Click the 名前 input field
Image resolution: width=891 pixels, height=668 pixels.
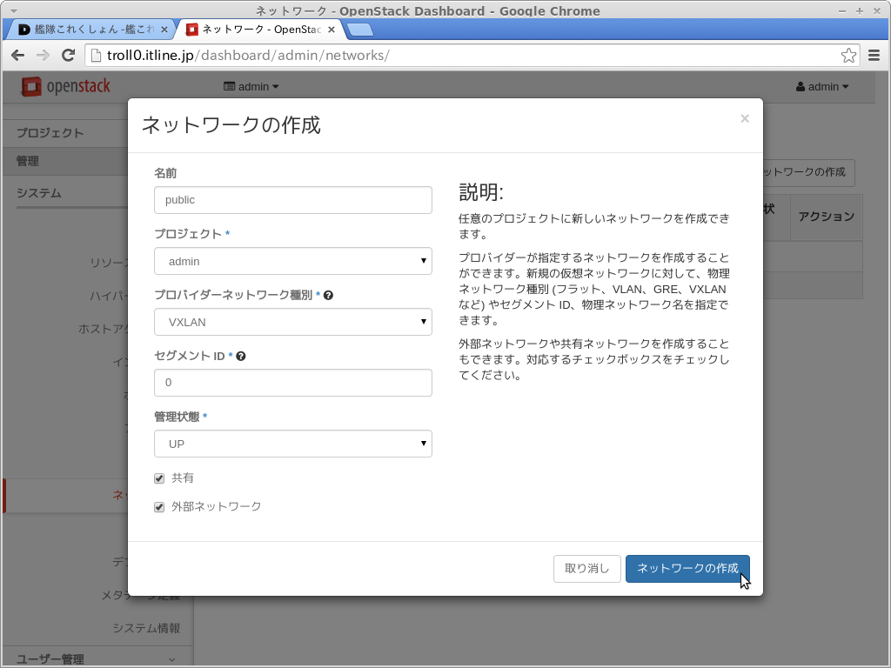click(x=292, y=200)
